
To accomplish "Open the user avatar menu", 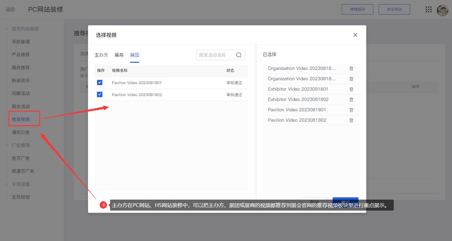I will [x=442, y=10].
